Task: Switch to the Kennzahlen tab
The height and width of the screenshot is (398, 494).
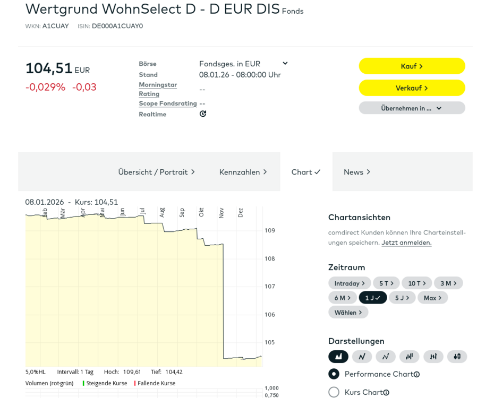Action: pos(243,172)
